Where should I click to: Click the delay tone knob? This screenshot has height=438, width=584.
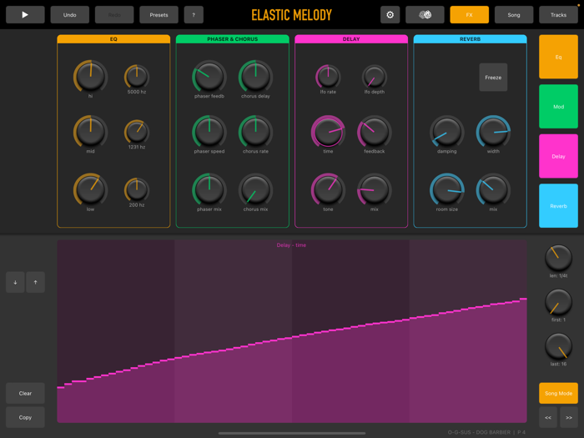point(328,189)
